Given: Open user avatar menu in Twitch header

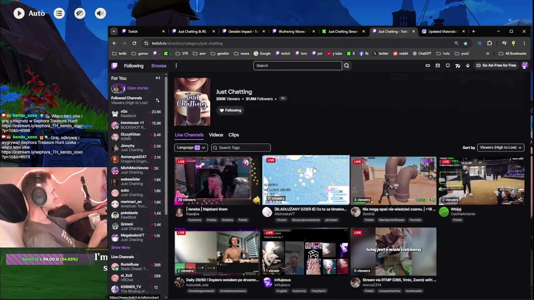Looking at the screenshot, I should [524, 65].
